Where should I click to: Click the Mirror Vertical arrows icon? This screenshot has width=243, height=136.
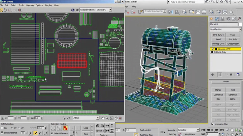[112, 126]
